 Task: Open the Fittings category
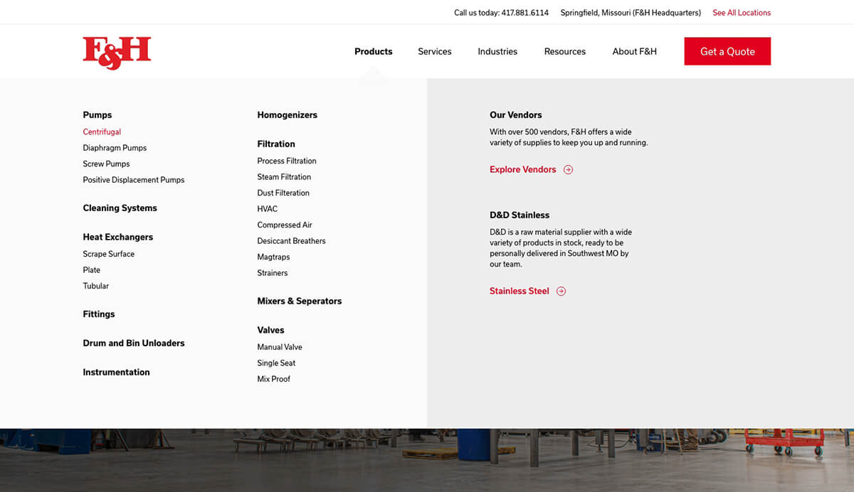coord(99,314)
